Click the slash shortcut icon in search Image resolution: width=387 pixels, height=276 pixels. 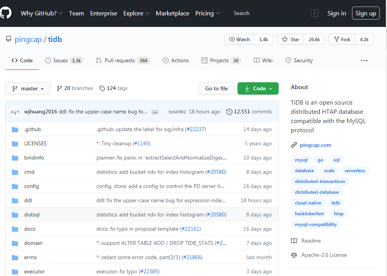[x=314, y=13]
